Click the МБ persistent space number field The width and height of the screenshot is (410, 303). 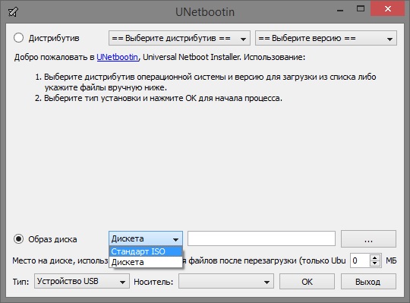tap(361, 260)
